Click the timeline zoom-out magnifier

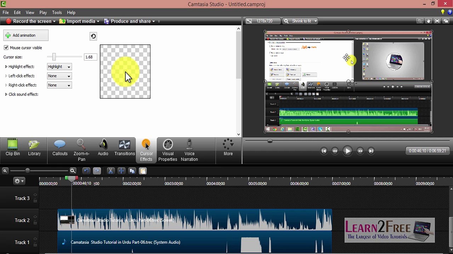tap(5, 171)
